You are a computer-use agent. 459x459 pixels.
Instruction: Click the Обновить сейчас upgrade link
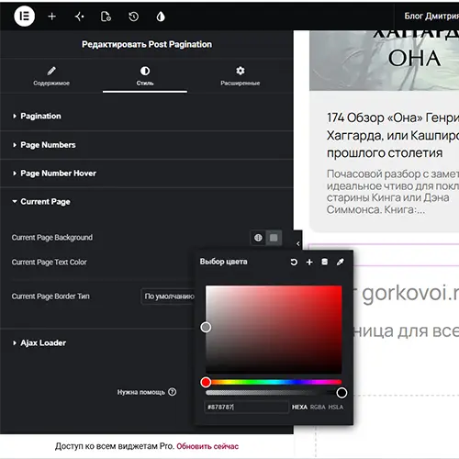pos(207,446)
